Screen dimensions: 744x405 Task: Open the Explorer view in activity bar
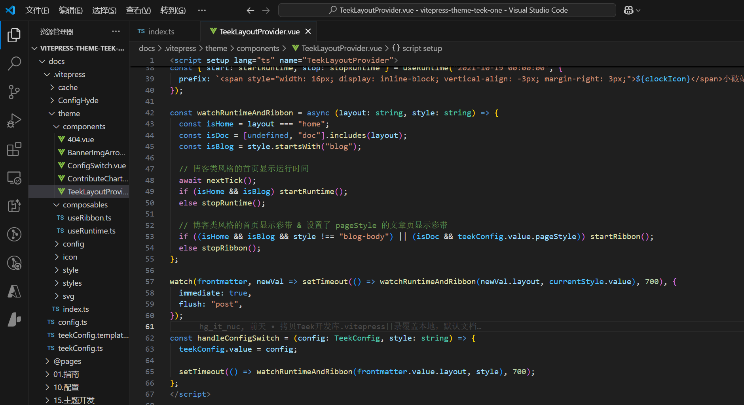(x=14, y=35)
